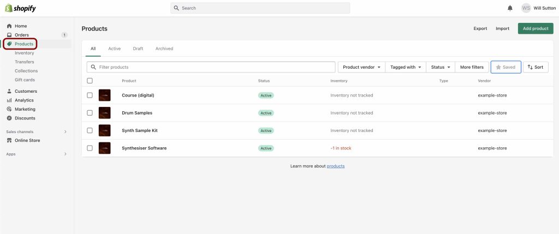The height and width of the screenshot is (234, 559).
Task: Open Analytics via its chart icon
Action: [9, 100]
